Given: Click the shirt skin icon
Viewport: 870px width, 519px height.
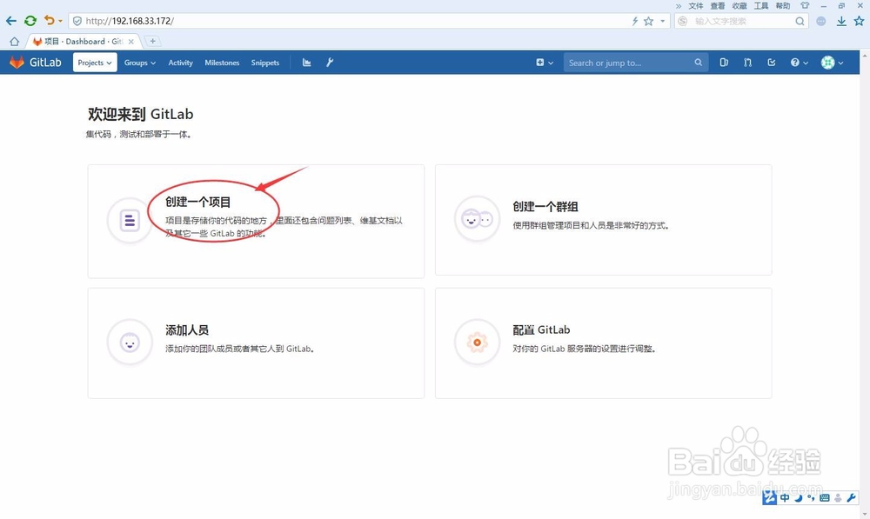Looking at the screenshot, I should coord(805,5).
